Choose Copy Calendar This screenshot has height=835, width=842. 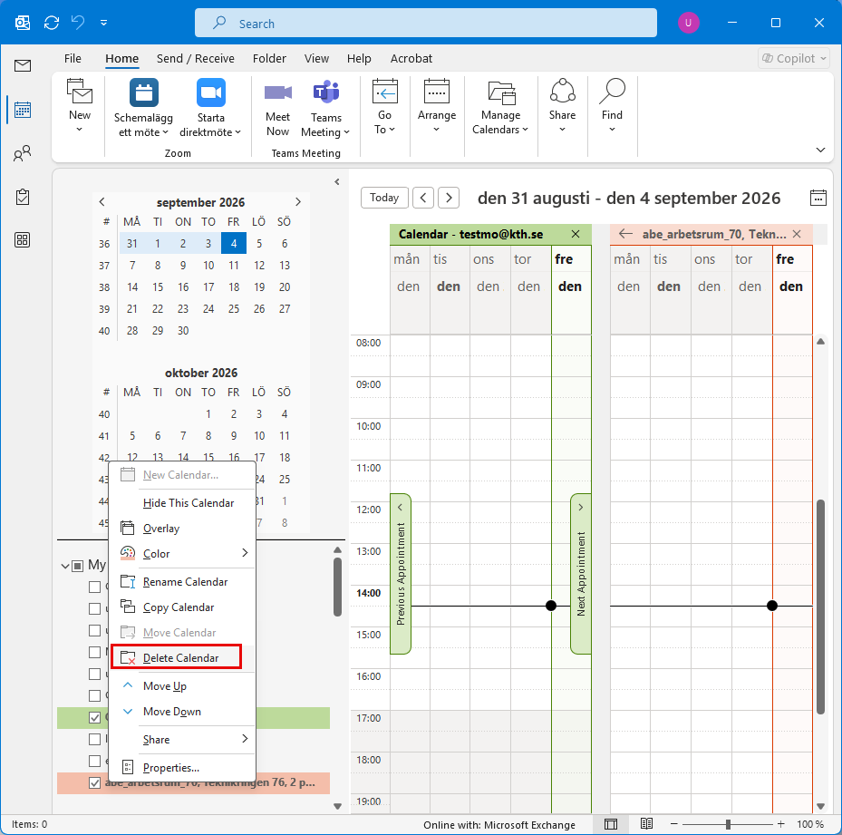coord(182,607)
